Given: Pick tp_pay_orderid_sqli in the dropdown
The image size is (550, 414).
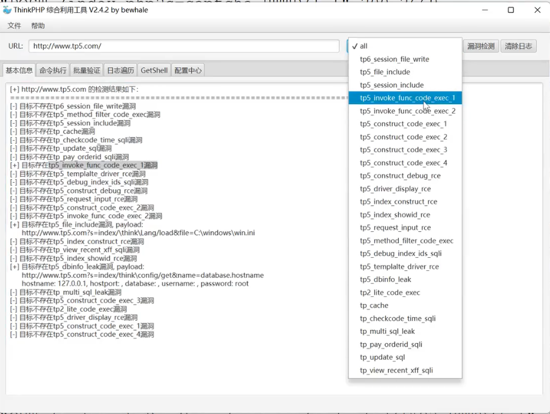Looking at the screenshot, I should (x=405, y=344).
